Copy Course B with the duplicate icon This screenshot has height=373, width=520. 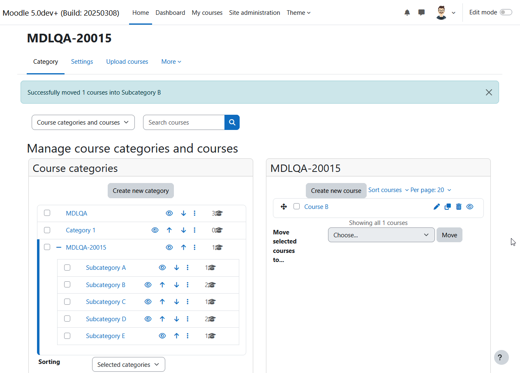(x=448, y=206)
